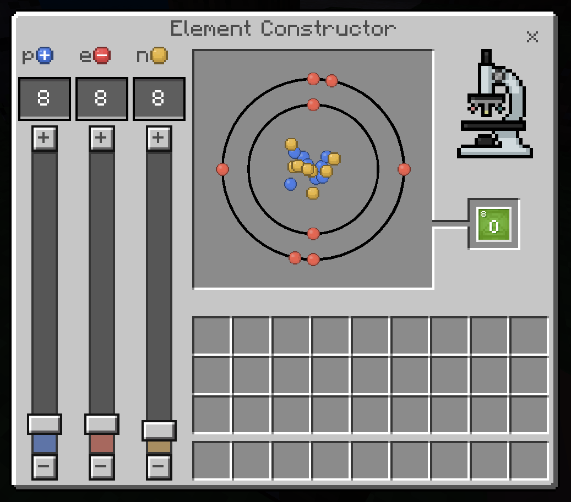Decrease neutron count with minus button
The height and width of the screenshot is (502, 571).
tap(159, 467)
